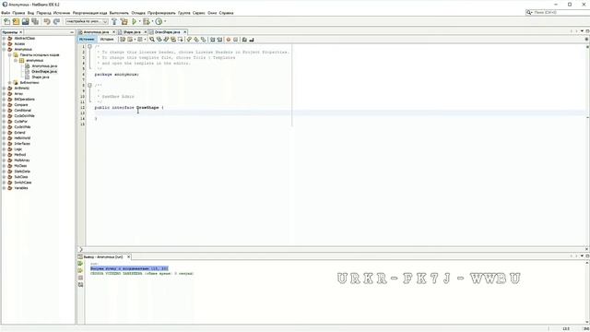This screenshot has height=332, width=590.
Task: Click the editor Find Selection magnifier icon
Action: 151,40
